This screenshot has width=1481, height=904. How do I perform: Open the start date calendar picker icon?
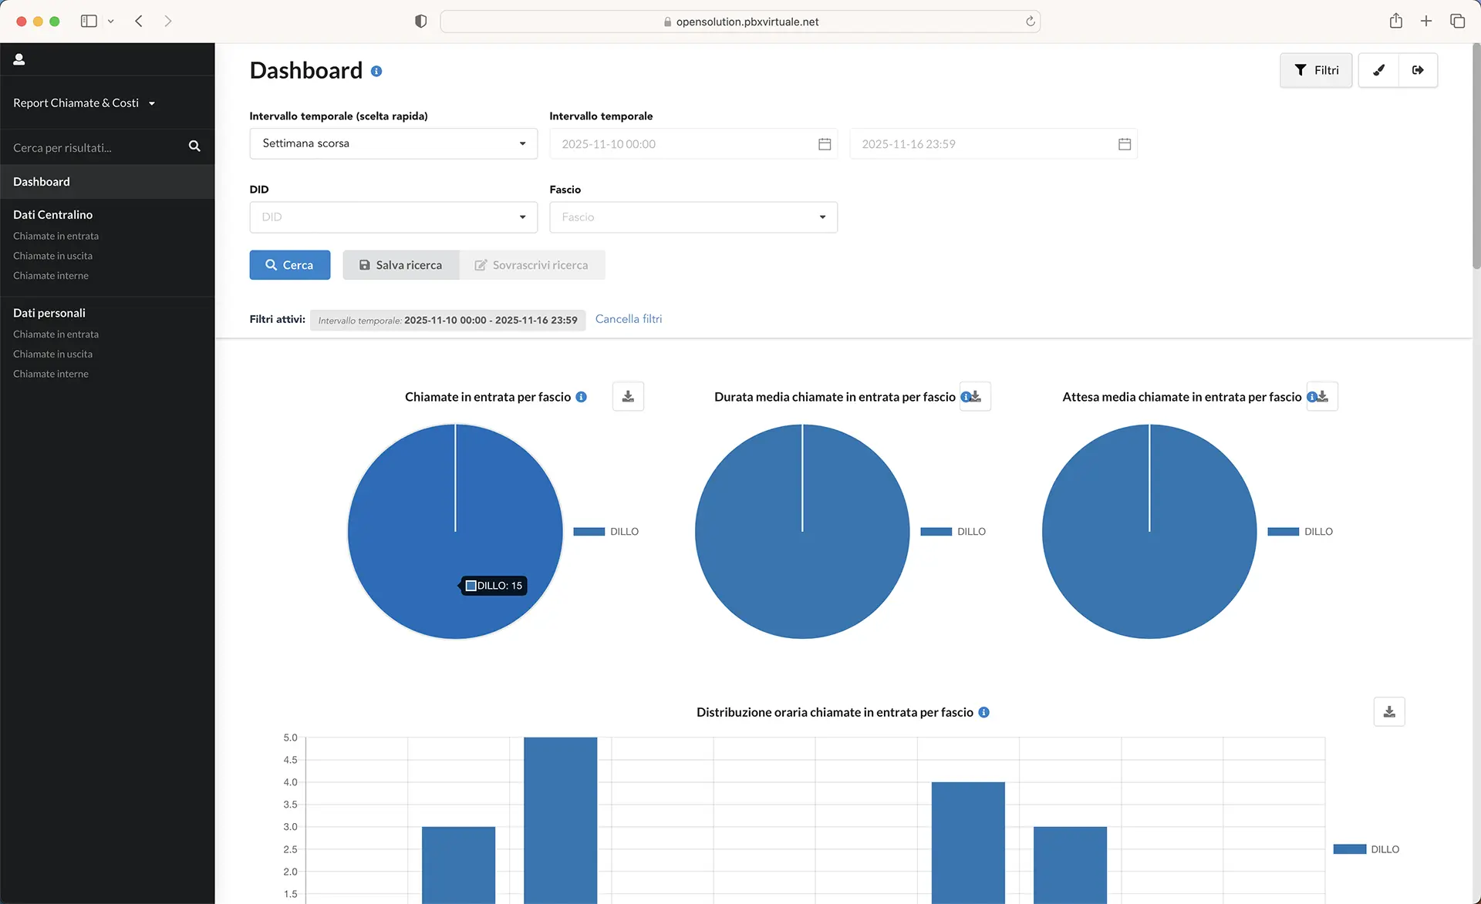coord(825,144)
